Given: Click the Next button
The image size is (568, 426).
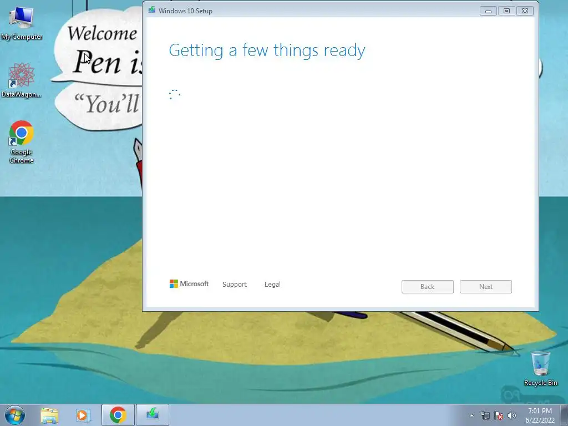Looking at the screenshot, I should (486, 287).
